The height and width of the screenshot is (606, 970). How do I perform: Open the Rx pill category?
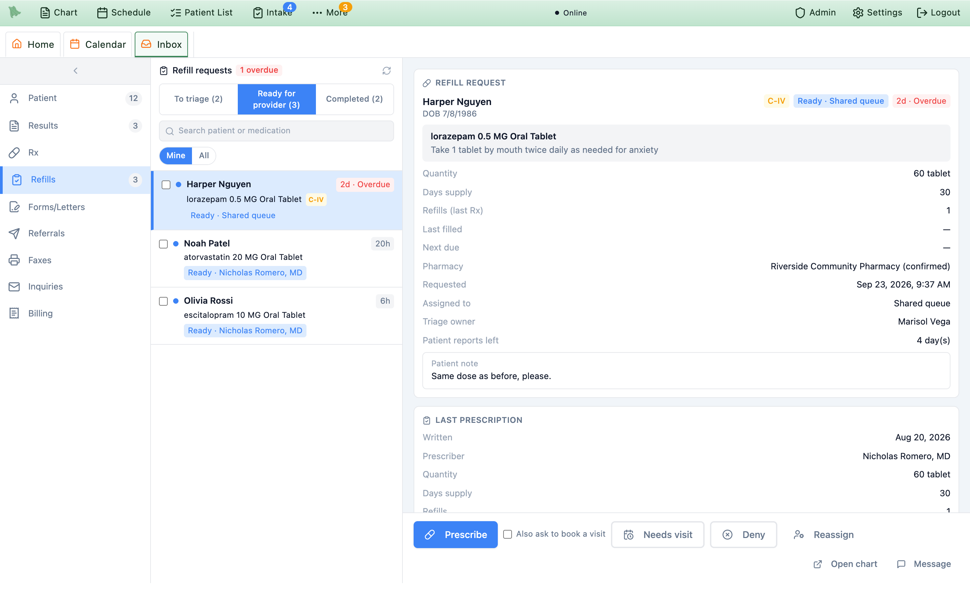75,153
